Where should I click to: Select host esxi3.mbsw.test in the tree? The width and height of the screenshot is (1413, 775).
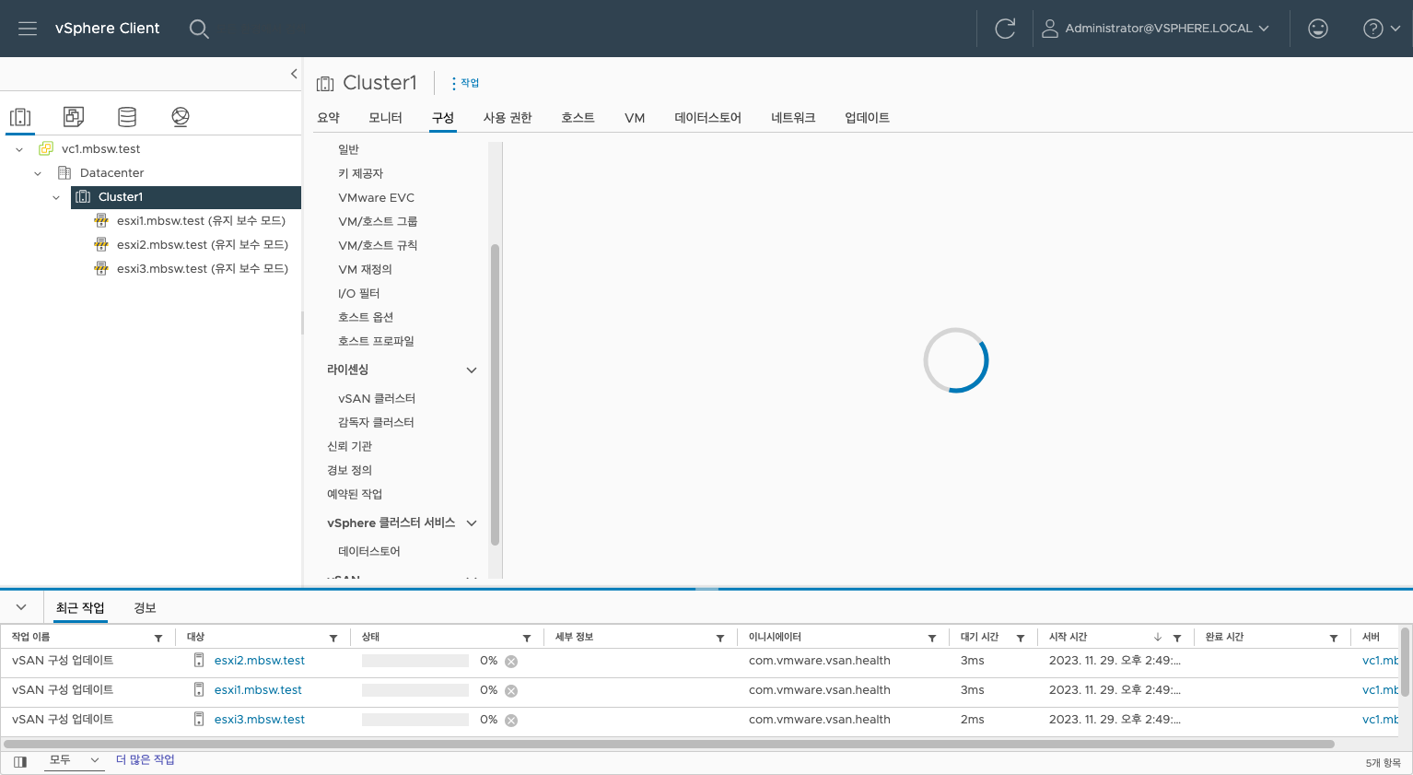pyautogui.click(x=202, y=269)
